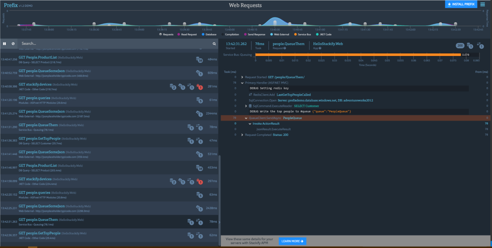Image resolution: width=492 pixels, height=248 pixels.
Task: Click the SELECT Customer query link
Action: coord(306,106)
